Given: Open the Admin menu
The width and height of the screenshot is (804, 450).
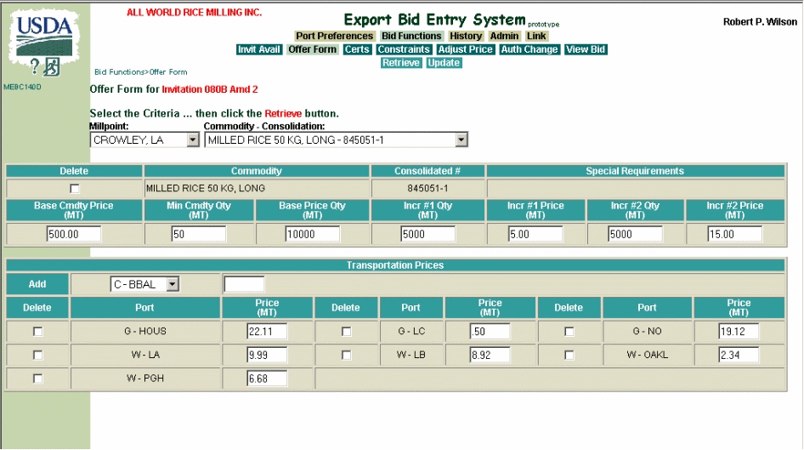Looking at the screenshot, I should 504,36.
